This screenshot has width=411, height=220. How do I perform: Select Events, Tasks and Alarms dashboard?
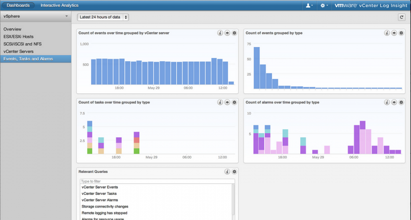click(x=36, y=59)
